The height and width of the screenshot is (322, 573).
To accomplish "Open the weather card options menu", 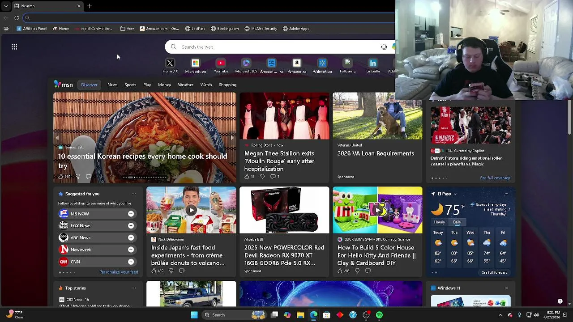I will [506, 194].
